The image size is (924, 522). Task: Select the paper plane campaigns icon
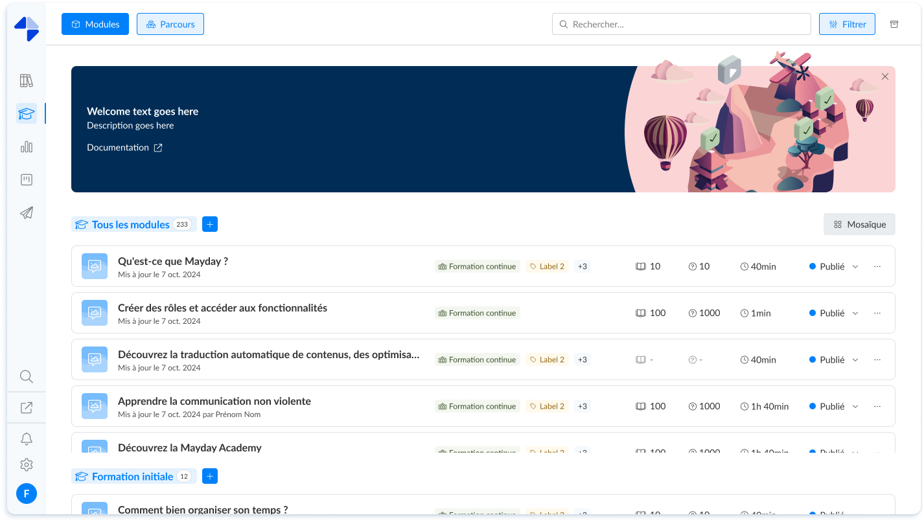(26, 212)
